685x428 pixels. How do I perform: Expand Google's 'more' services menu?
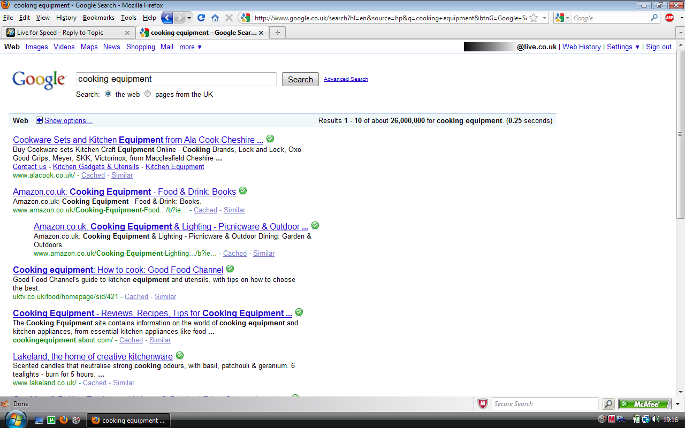[191, 47]
